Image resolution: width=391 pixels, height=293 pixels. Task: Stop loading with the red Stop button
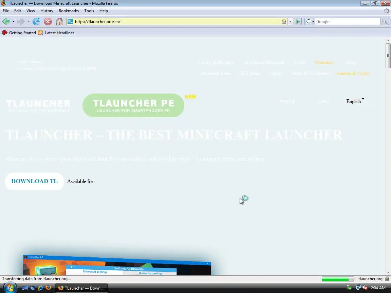click(48, 21)
